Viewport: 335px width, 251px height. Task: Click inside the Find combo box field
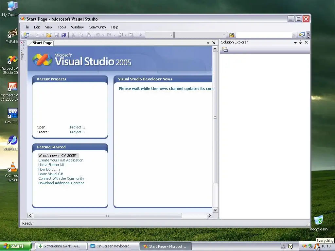(x=264, y=35)
